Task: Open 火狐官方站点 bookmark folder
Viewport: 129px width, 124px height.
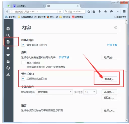Action: (x=25, y=17)
